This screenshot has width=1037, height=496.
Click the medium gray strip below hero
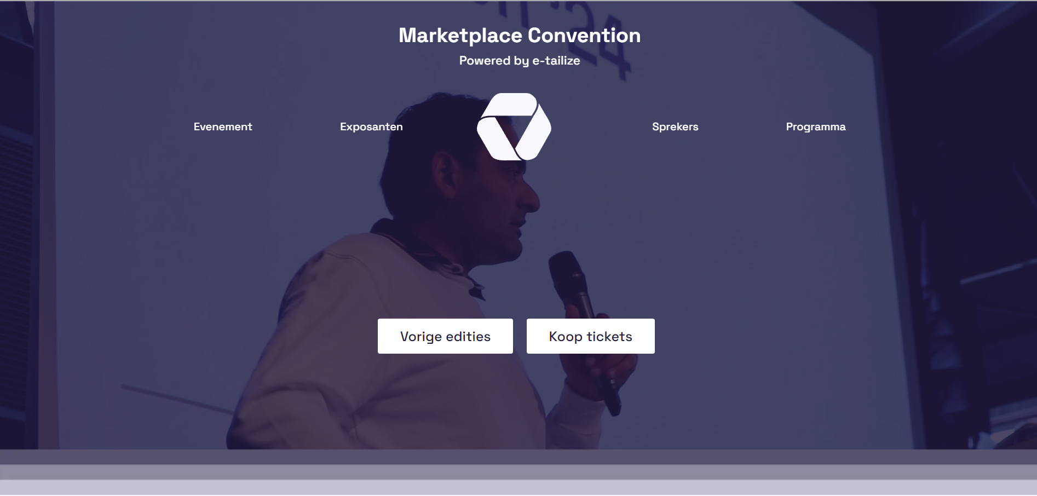coord(518,472)
